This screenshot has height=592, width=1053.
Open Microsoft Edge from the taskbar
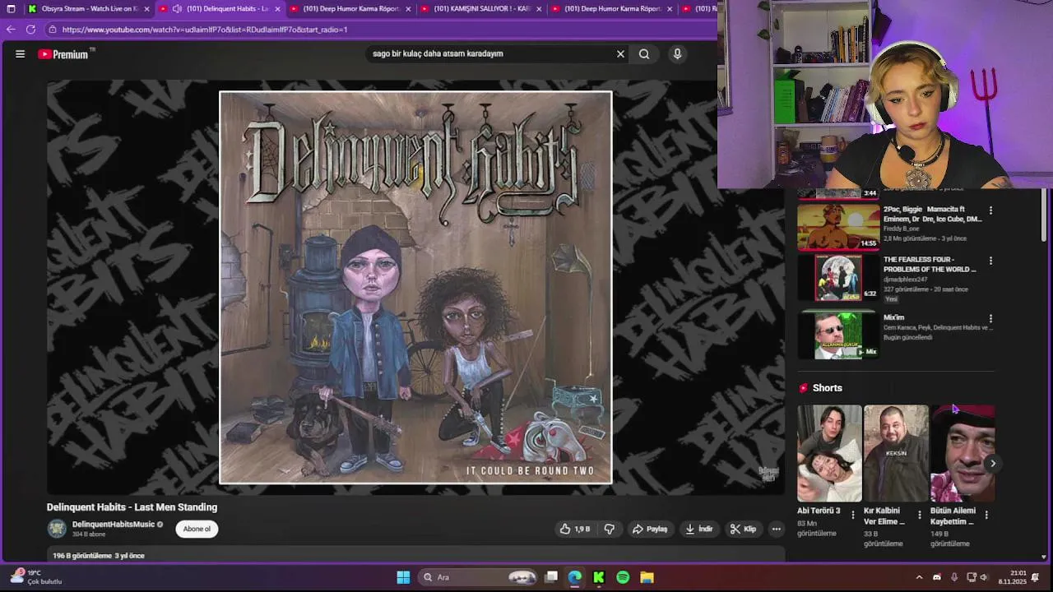click(574, 577)
